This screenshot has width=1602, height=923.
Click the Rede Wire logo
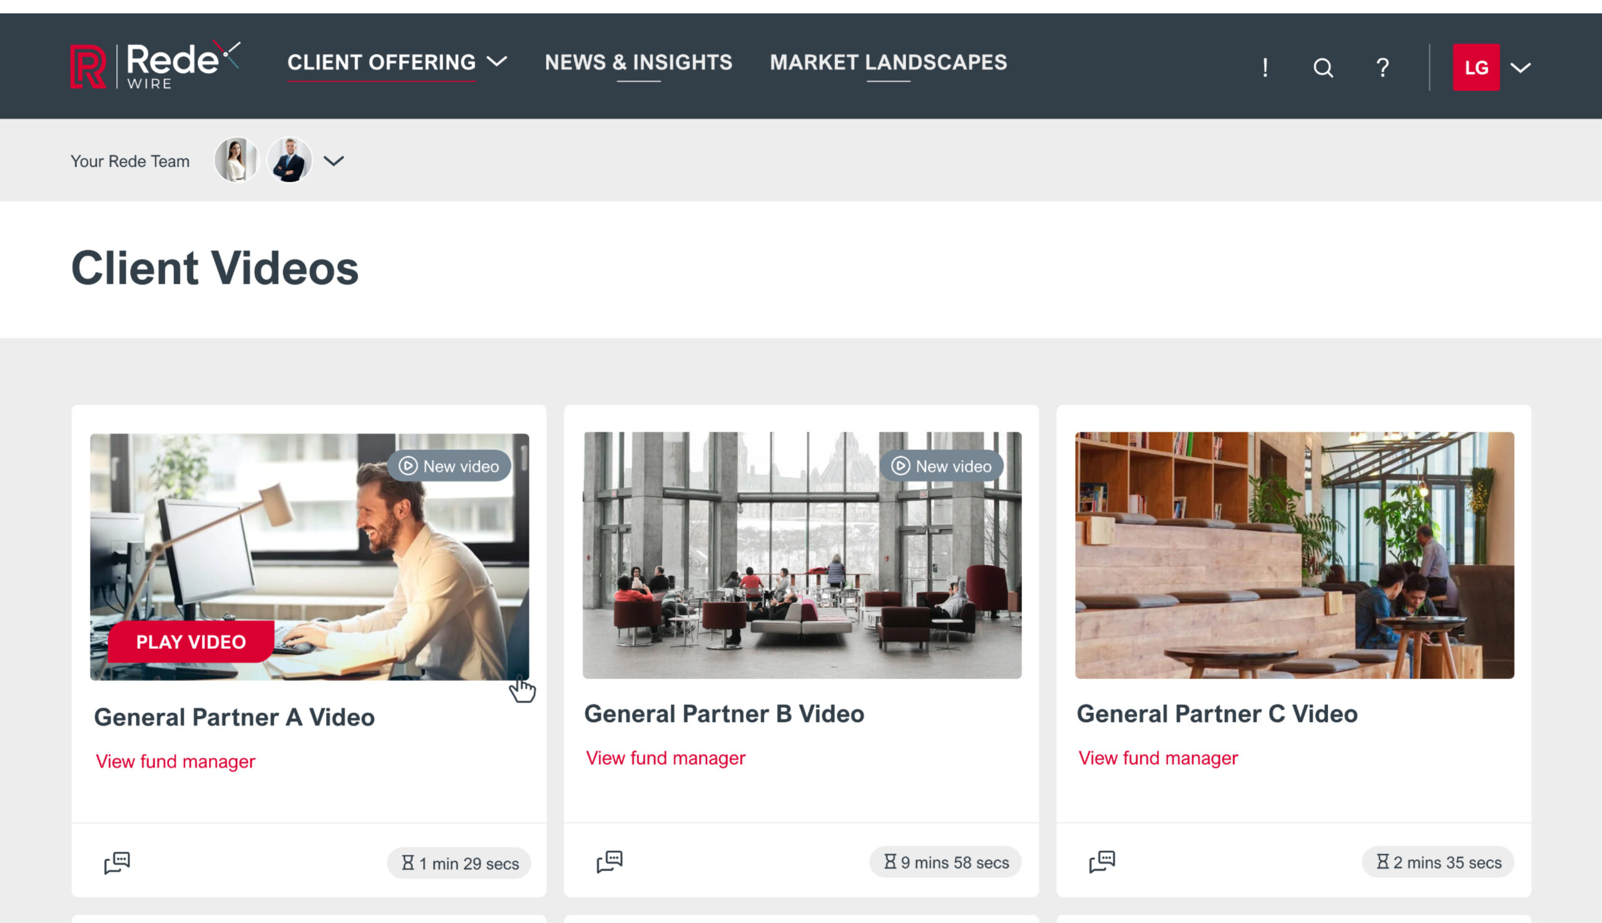[155, 65]
